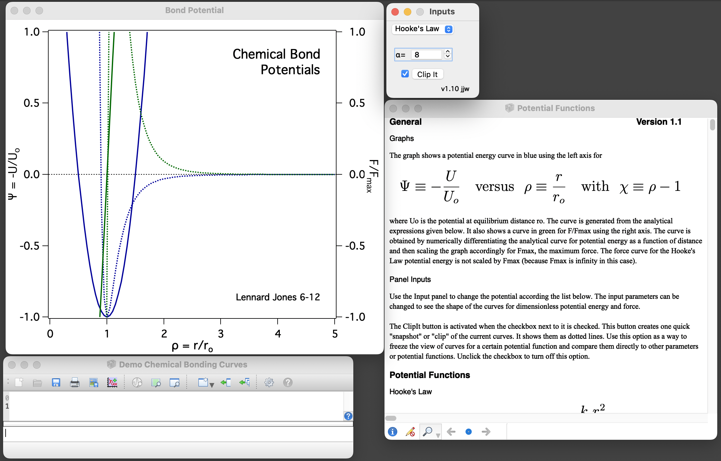Click the browse table magnifier icon

tap(156, 382)
